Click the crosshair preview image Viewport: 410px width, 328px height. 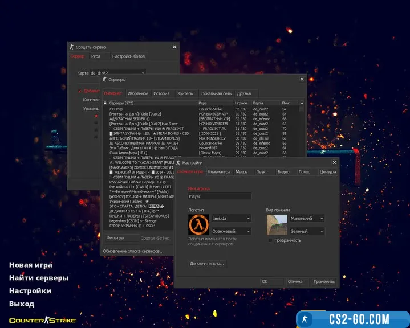pos(277,225)
